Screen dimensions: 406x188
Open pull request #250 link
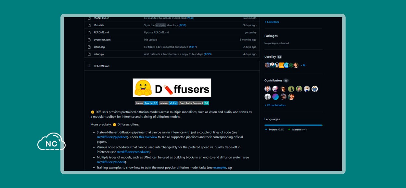pos(182,25)
